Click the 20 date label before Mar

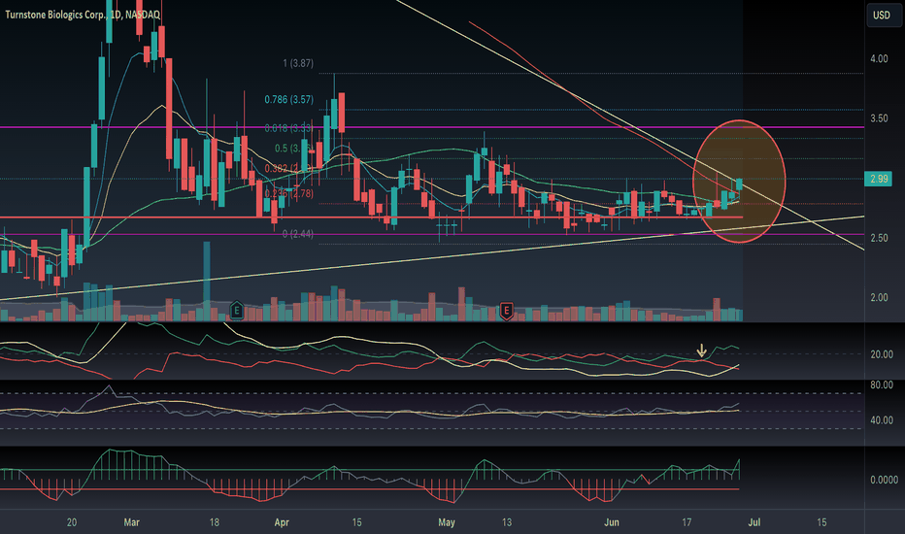coord(72,522)
